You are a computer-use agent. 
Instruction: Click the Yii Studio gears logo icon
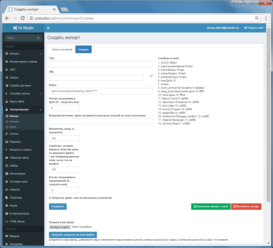tap(15, 28)
